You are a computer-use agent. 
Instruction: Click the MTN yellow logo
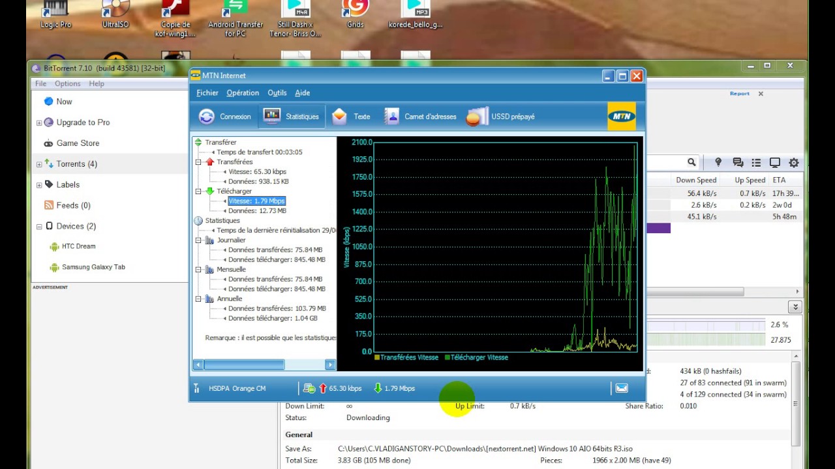click(x=621, y=117)
